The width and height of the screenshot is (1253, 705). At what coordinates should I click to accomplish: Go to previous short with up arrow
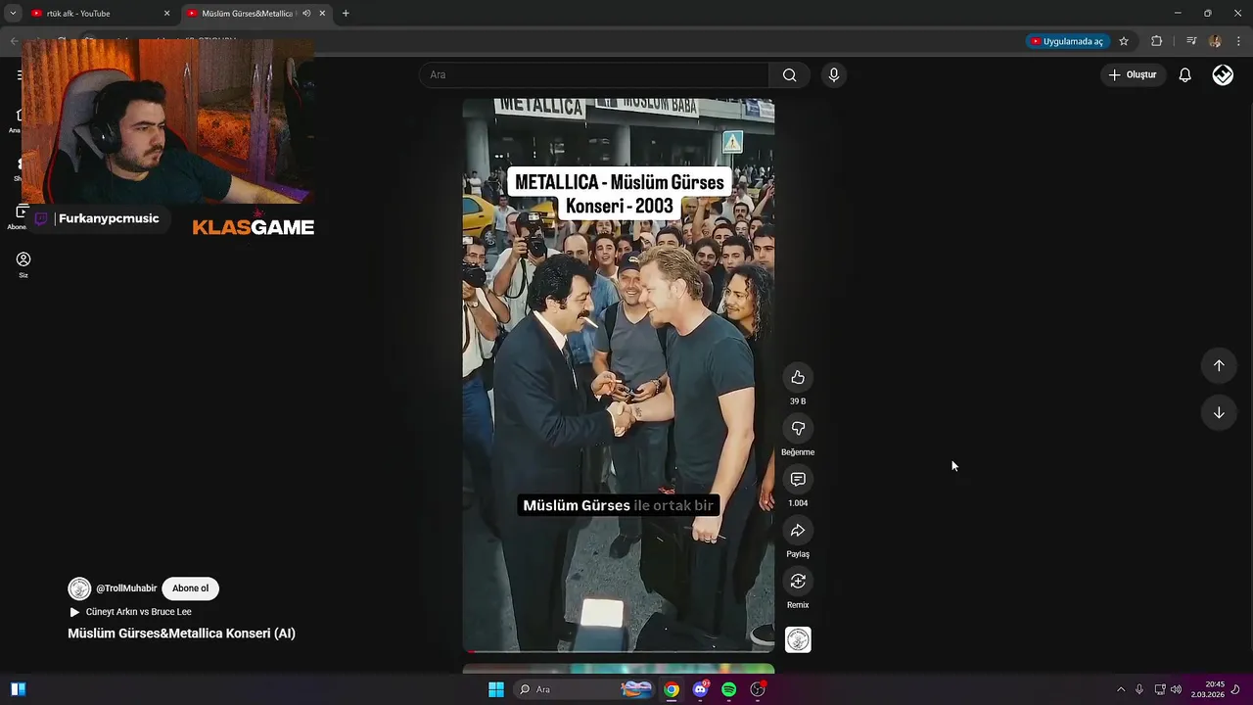[1219, 365]
